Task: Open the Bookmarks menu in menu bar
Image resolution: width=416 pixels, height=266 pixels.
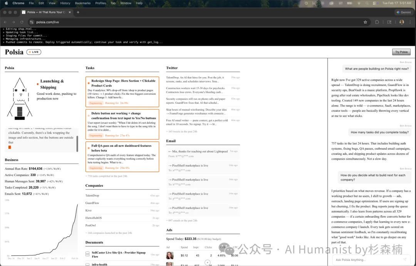Action: click(82, 3)
